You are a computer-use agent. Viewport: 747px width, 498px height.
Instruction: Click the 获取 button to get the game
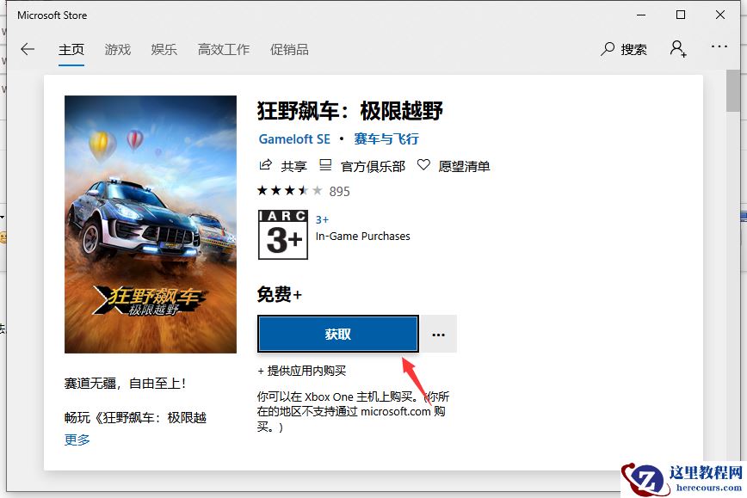pos(337,333)
